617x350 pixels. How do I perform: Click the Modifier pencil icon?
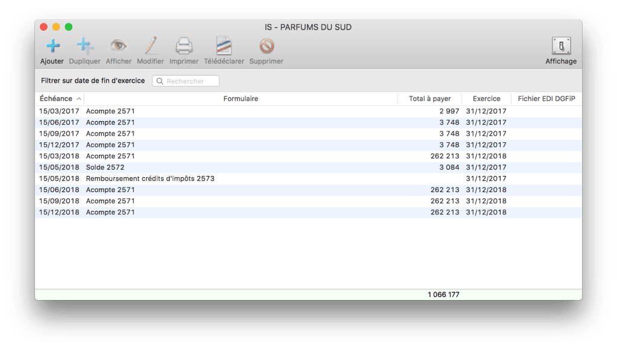[x=150, y=46]
